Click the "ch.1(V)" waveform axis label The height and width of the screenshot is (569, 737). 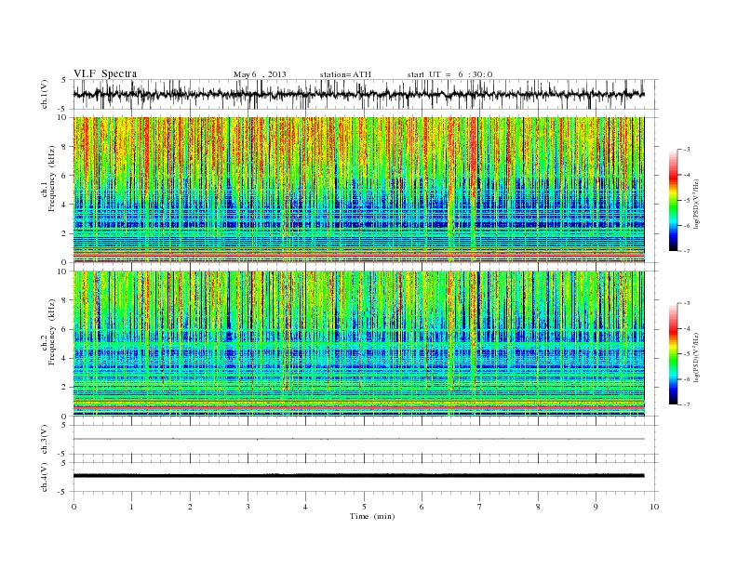45,94
